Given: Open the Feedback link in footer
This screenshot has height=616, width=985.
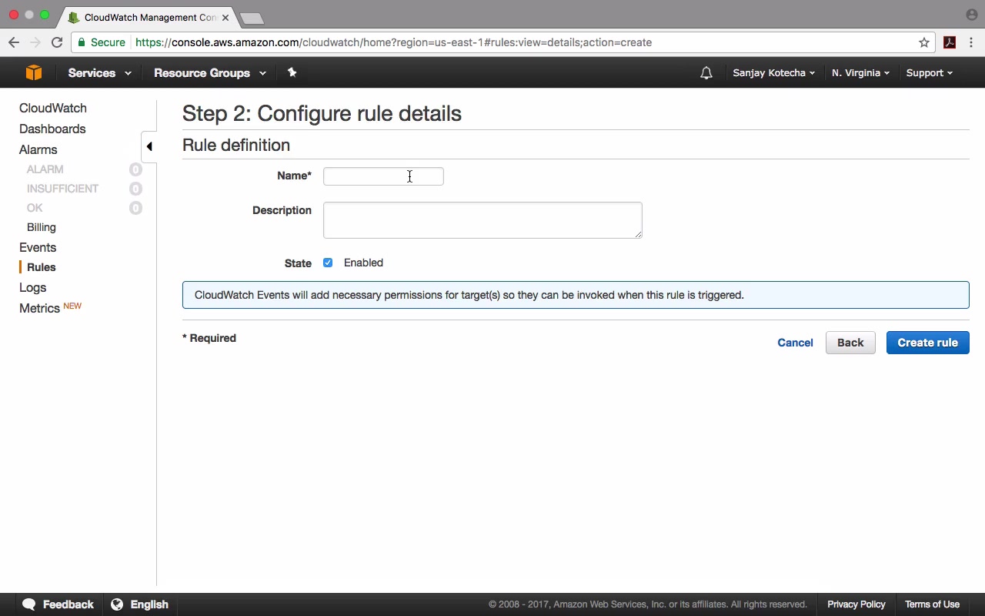Looking at the screenshot, I should tap(68, 604).
